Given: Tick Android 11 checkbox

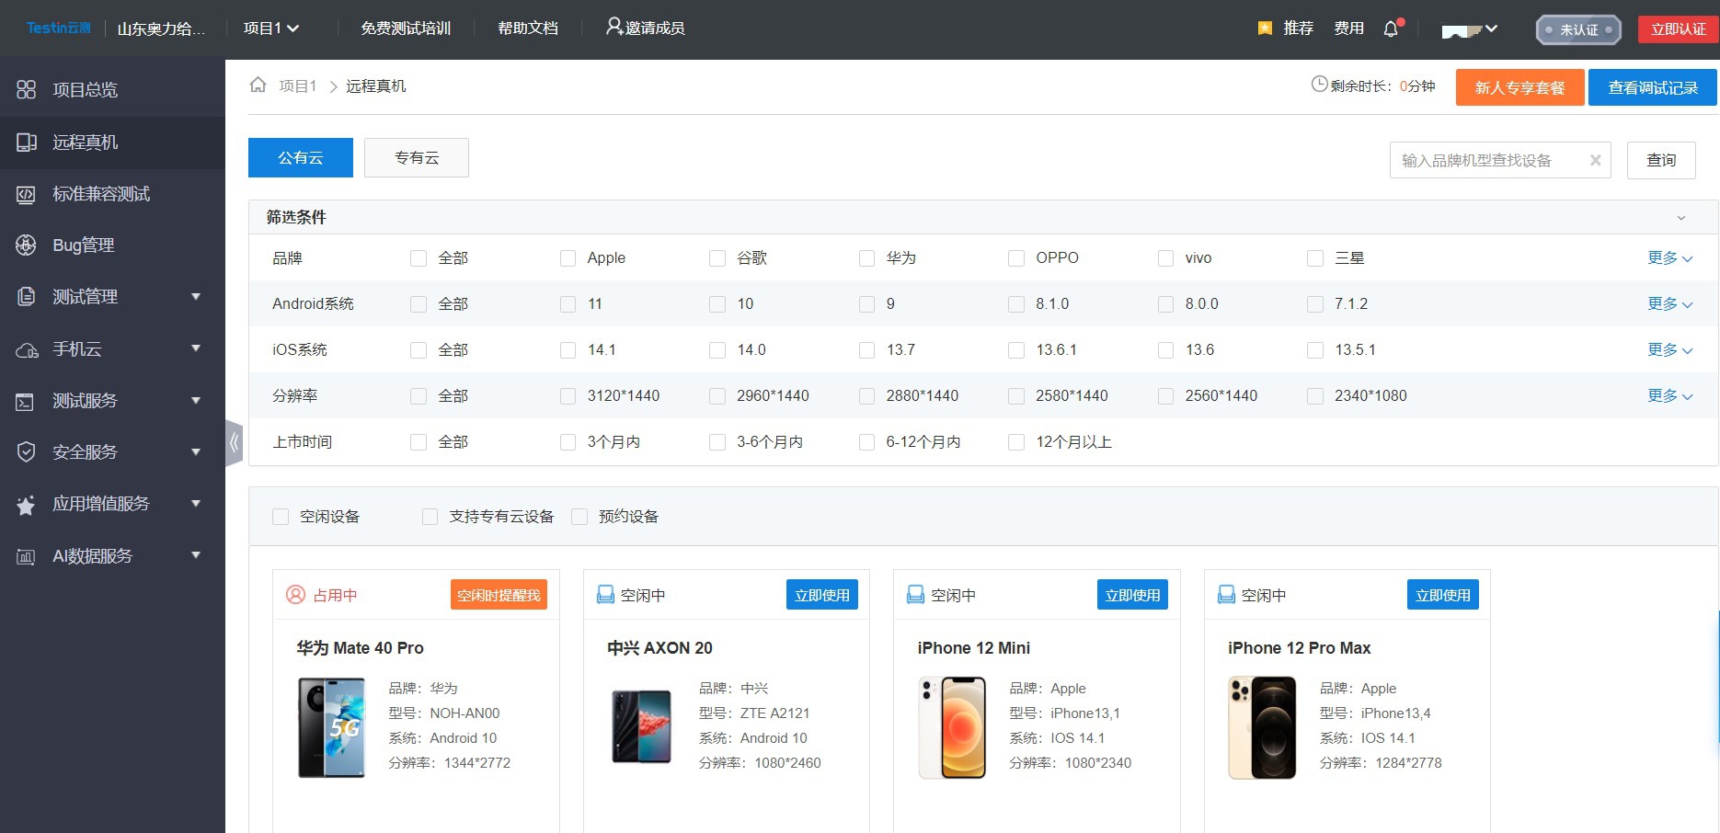Looking at the screenshot, I should click(x=568, y=304).
